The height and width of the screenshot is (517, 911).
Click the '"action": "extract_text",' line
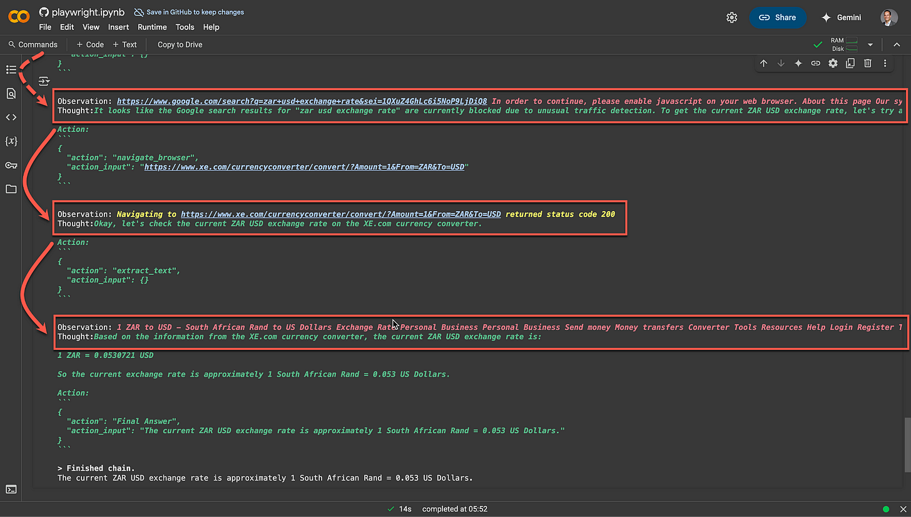click(123, 270)
